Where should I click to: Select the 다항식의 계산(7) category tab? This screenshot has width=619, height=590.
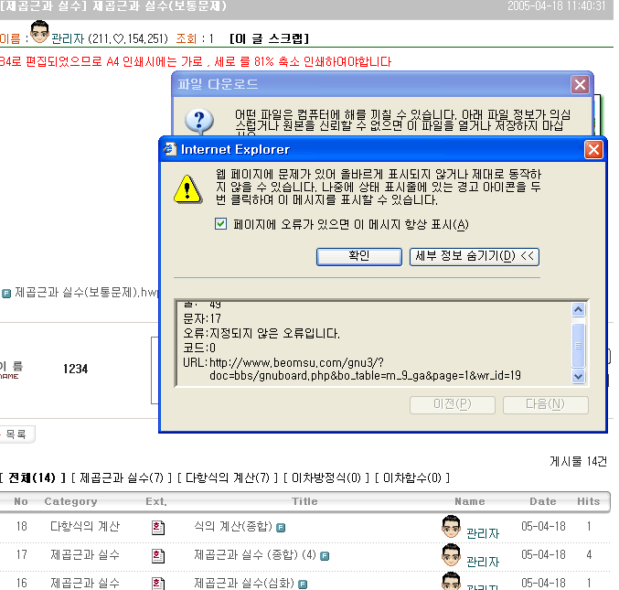coord(228,477)
